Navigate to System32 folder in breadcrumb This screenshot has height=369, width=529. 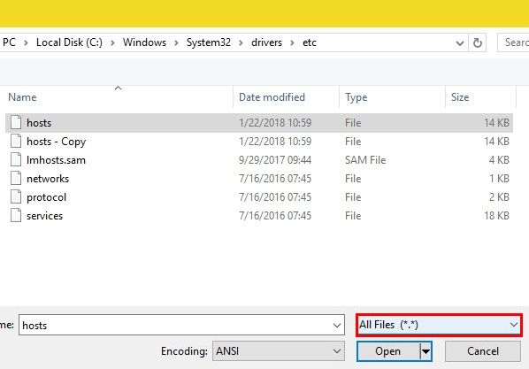[x=209, y=42]
